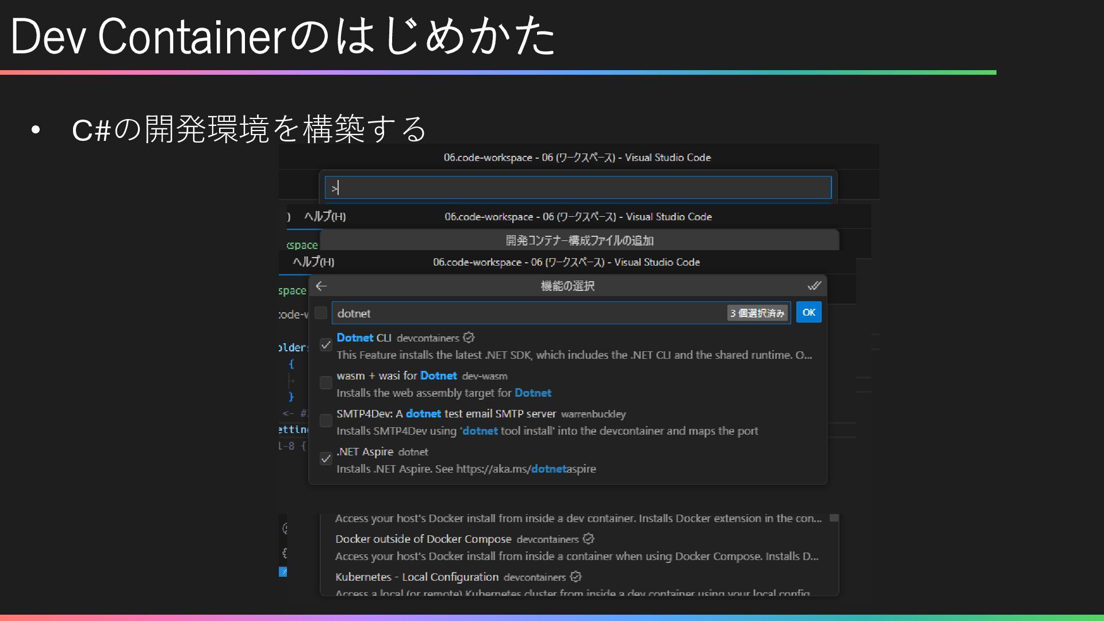The height and width of the screenshot is (621, 1104).
Task: Click 'Installs the web assembly target' description
Action: point(444,393)
